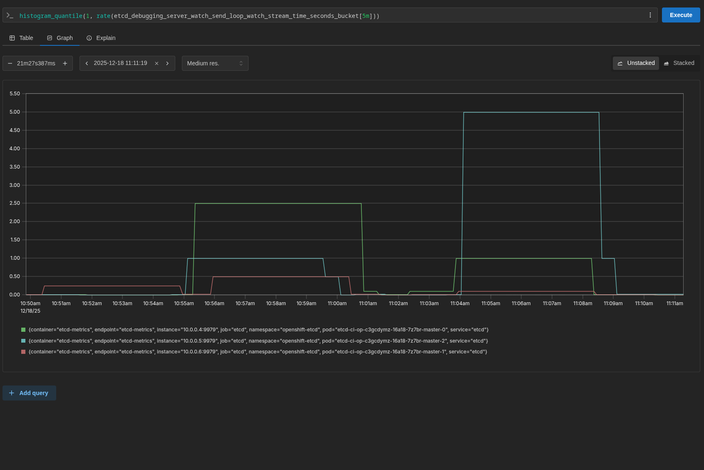
Task: Switch to the Graph tab
Action: click(x=60, y=38)
